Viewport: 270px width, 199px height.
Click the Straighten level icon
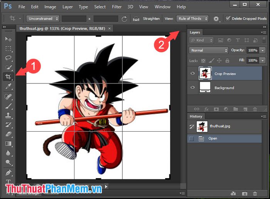coord(136,18)
